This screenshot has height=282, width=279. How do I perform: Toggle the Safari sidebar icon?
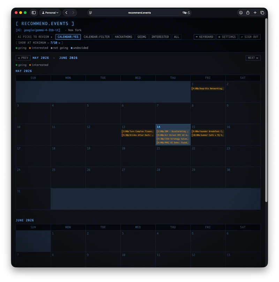(x=33, y=13)
